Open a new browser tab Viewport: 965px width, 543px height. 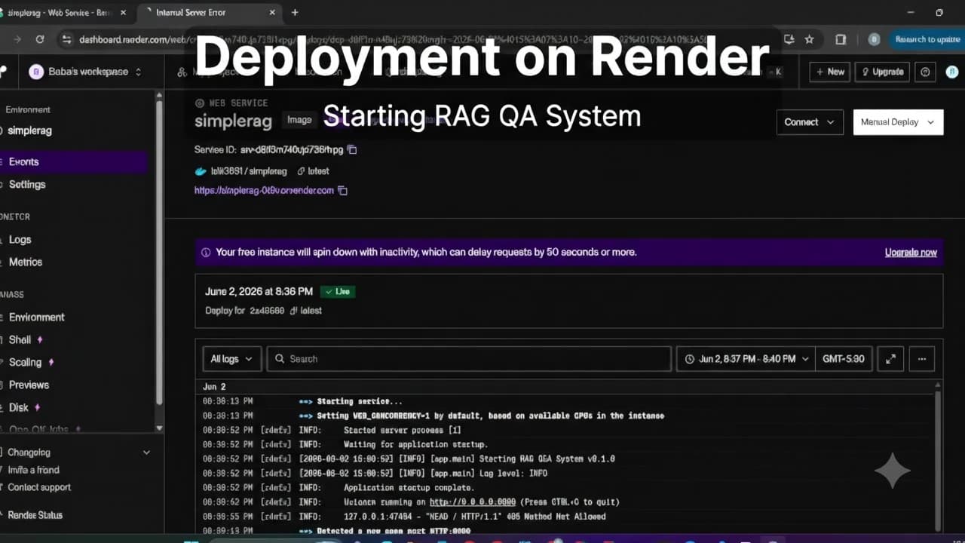click(295, 12)
